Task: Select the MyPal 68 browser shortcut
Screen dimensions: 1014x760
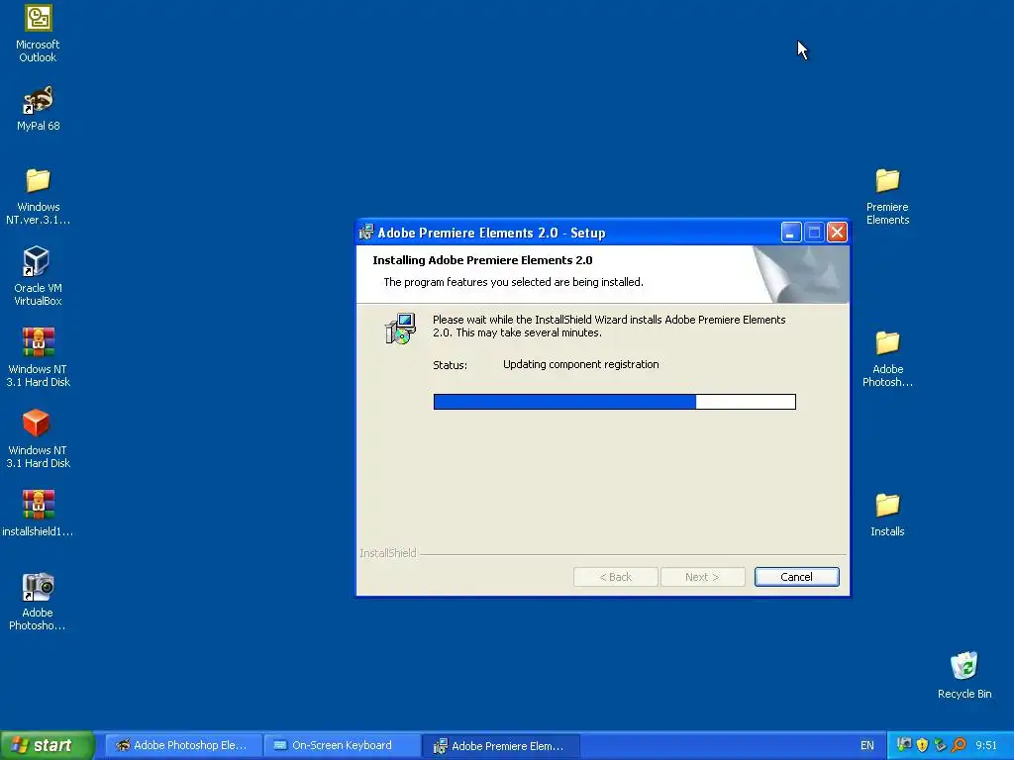Action: [38, 108]
